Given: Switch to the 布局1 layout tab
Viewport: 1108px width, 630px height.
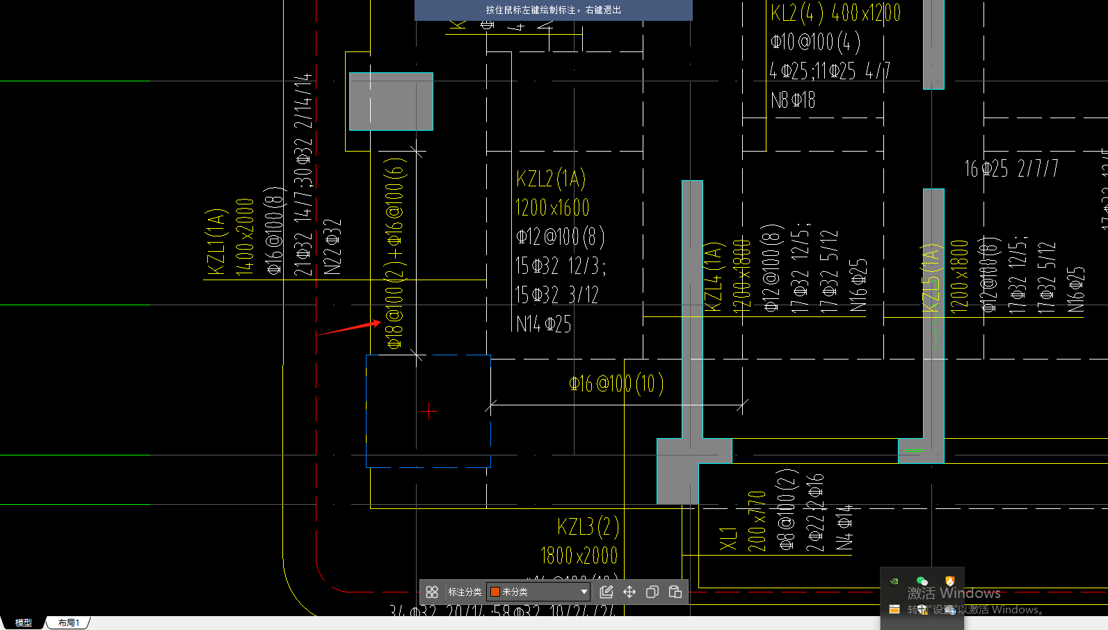Looking at the screenshot, I should pos(69,622).
